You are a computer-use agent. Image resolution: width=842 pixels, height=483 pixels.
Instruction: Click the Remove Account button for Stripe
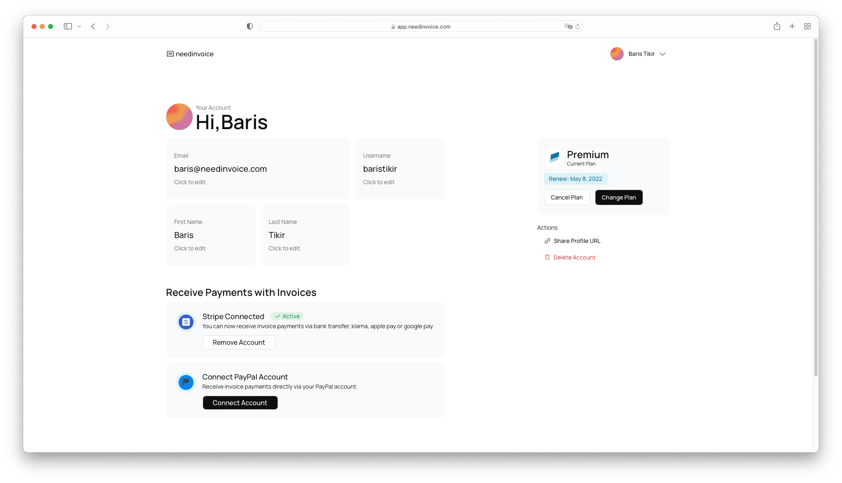click(x=239, y=342)
